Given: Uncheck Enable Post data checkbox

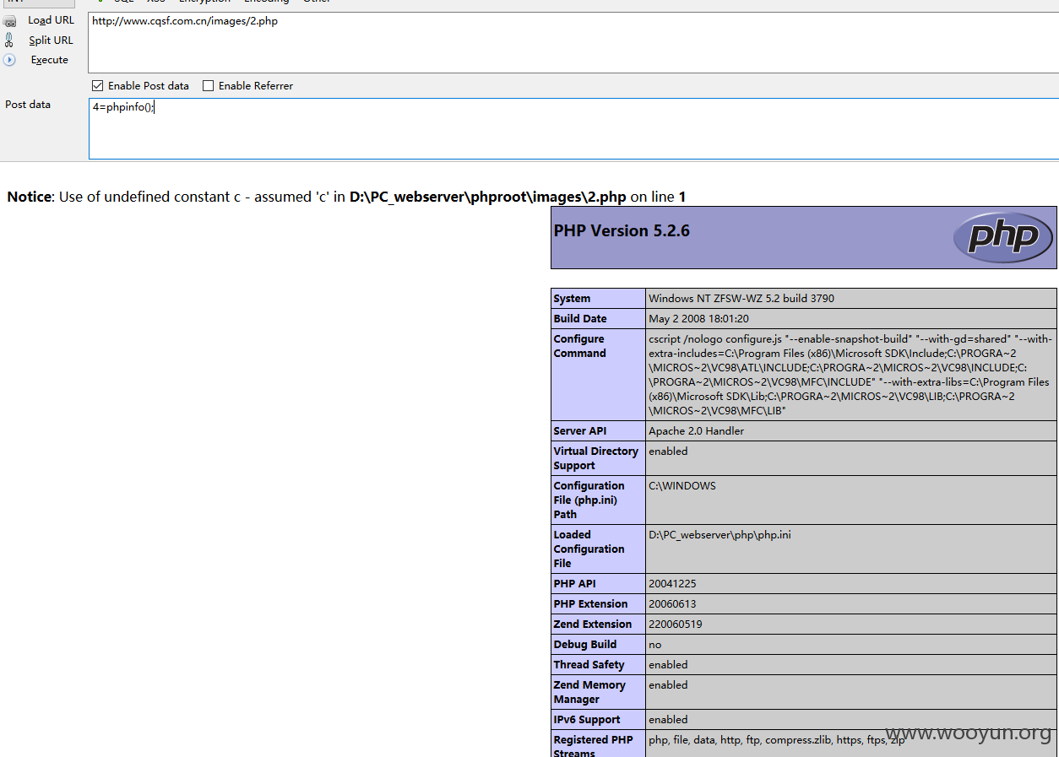Looking at the screenshot, I should pos(97,86).
